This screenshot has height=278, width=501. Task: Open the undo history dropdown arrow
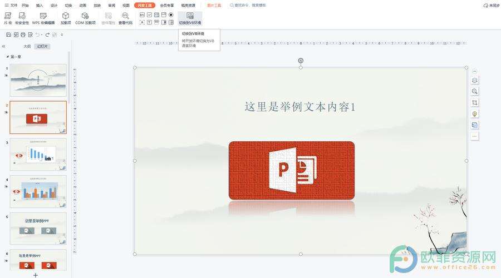coord(42,35)
